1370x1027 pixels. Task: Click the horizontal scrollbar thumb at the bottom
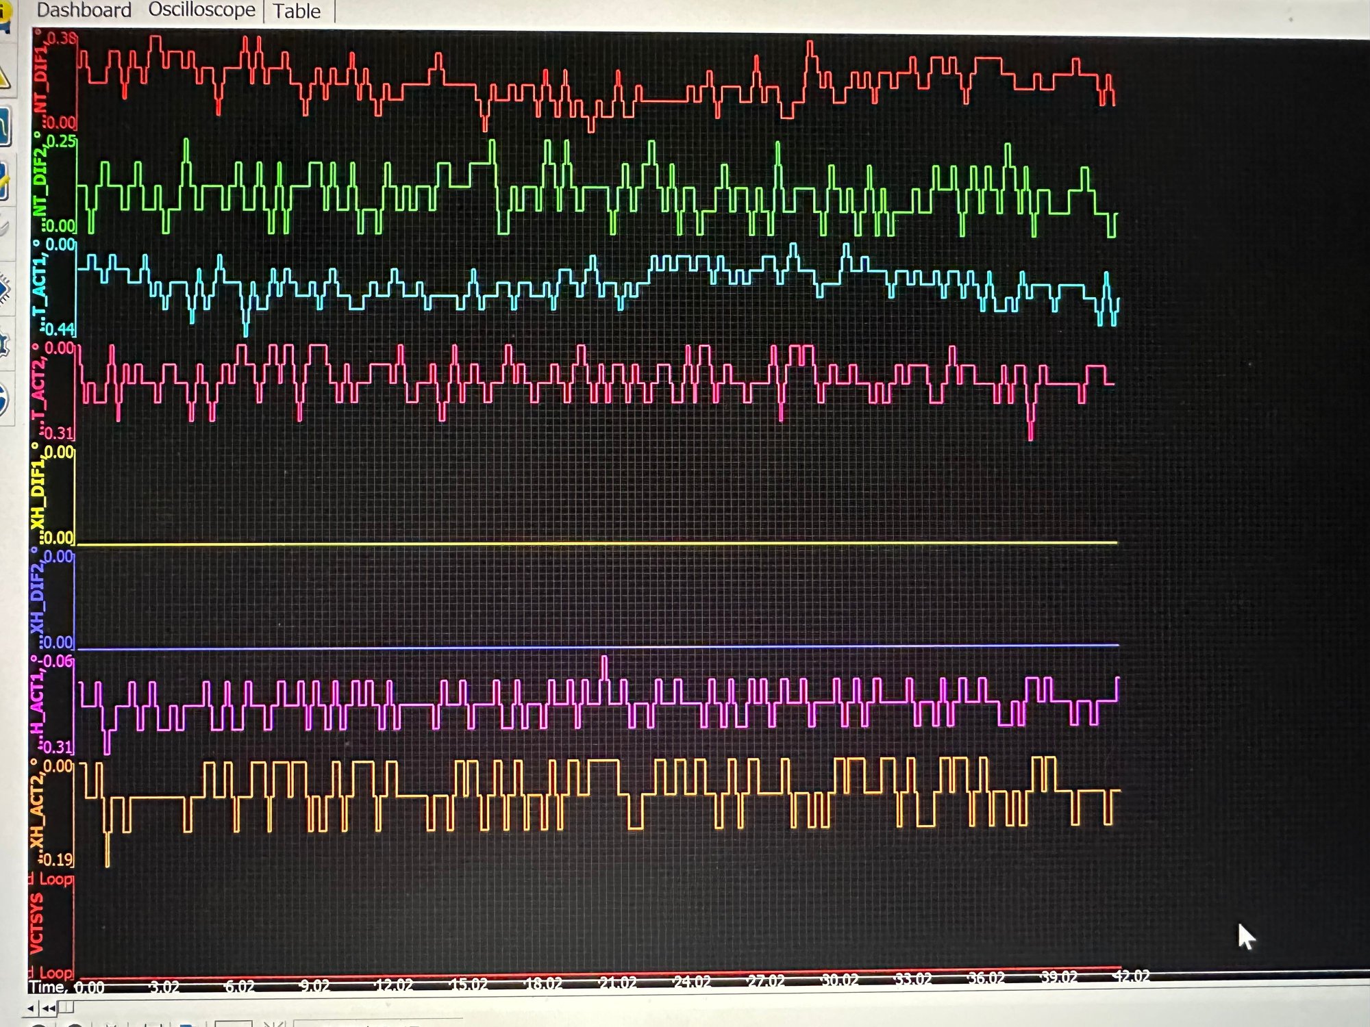(x=65, y=1008)
